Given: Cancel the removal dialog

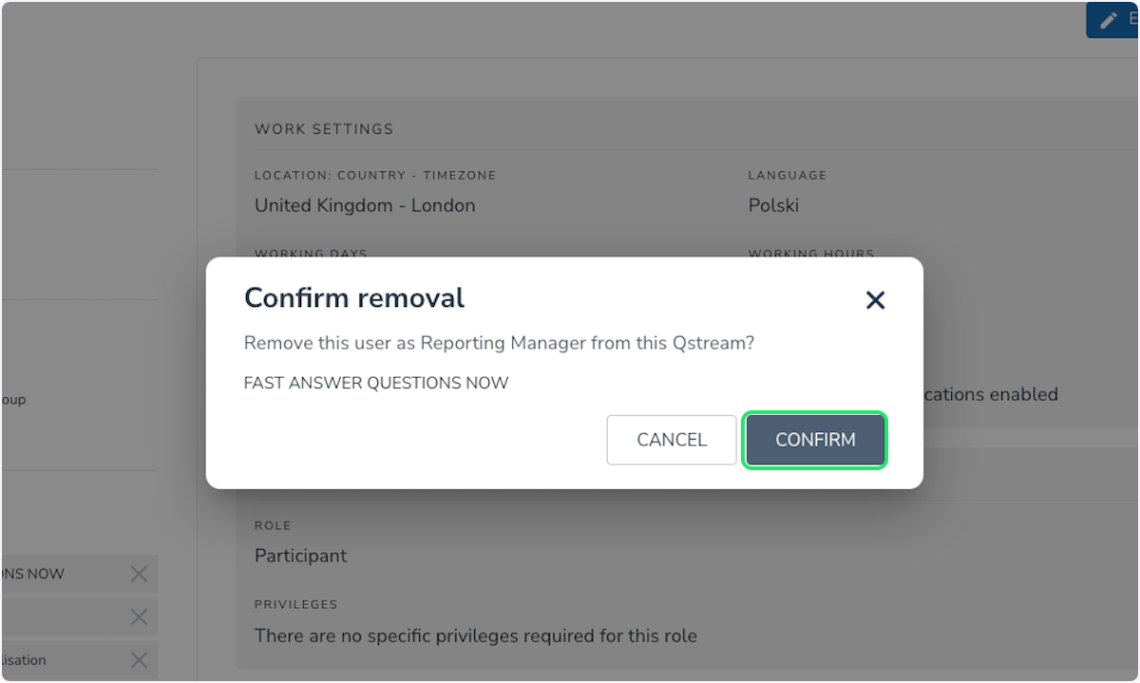Looking at the screenshot, I should point(672,440).
